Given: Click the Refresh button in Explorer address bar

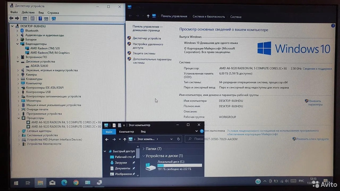Looking at the screenshot, I should click(178, 139).
